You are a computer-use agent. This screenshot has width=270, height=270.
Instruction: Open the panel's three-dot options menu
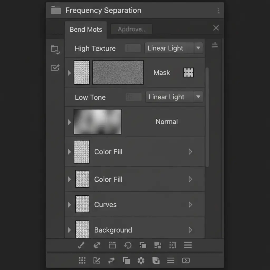[x=218, y=11]
